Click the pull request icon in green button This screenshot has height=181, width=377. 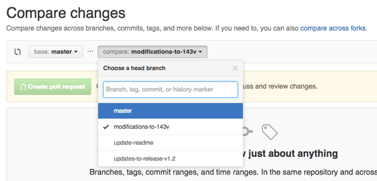(23, 87)
